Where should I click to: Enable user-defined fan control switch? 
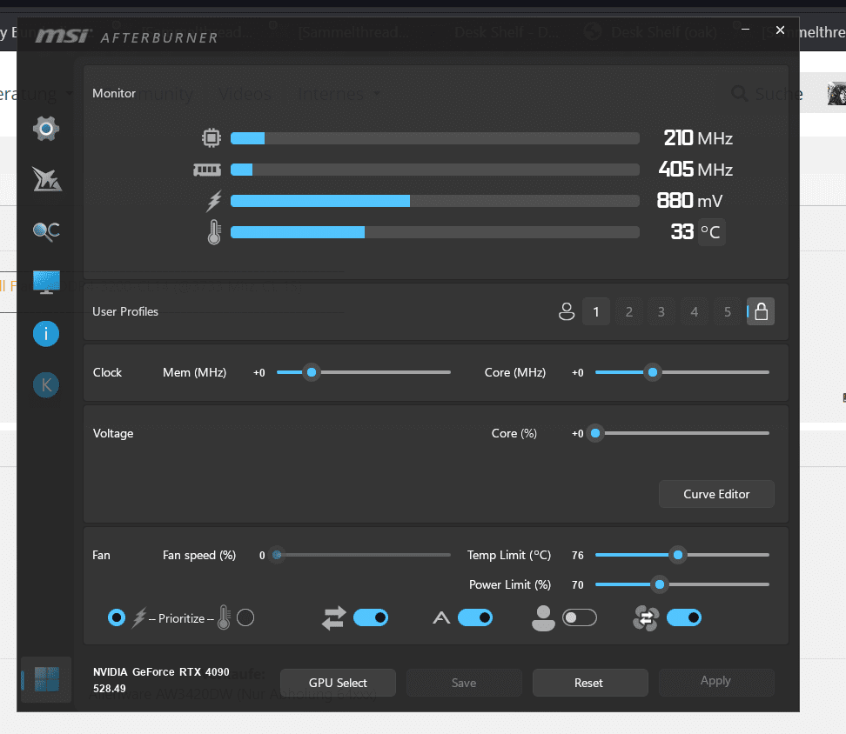(580, 617)
